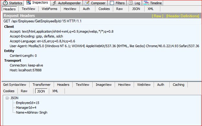Image resolution: width=202 pixels, height=126 pixels.
Task: Open request TextView inspector tab
Action: [28, 9]
